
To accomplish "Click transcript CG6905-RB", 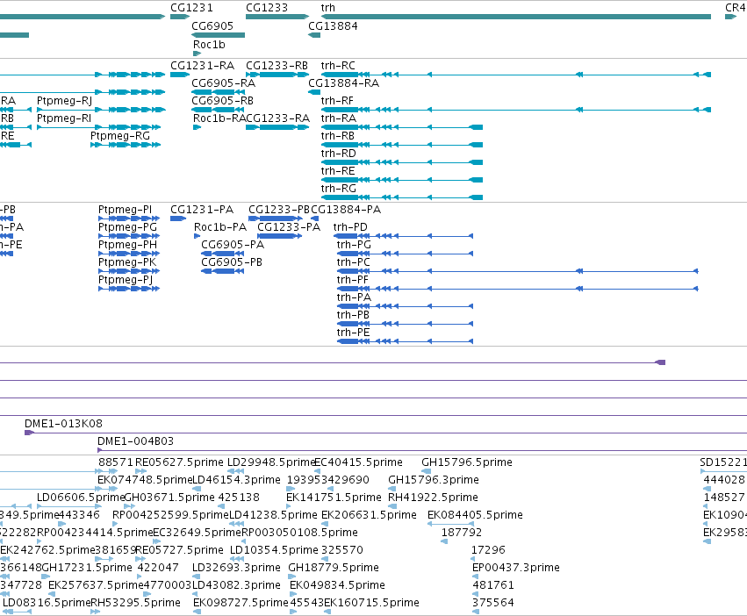I will pyautogui.click(x=222, y=101).
